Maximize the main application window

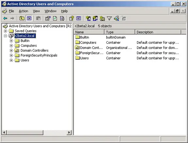pyautogui.click(x=178, y=4)
